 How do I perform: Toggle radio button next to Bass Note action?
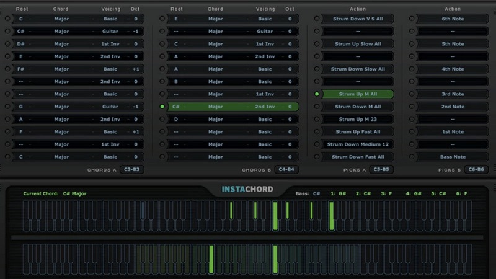tap(412, 157)
